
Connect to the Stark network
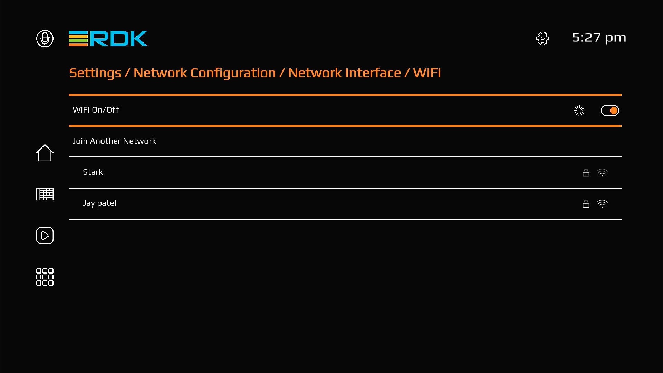point(93,172)
